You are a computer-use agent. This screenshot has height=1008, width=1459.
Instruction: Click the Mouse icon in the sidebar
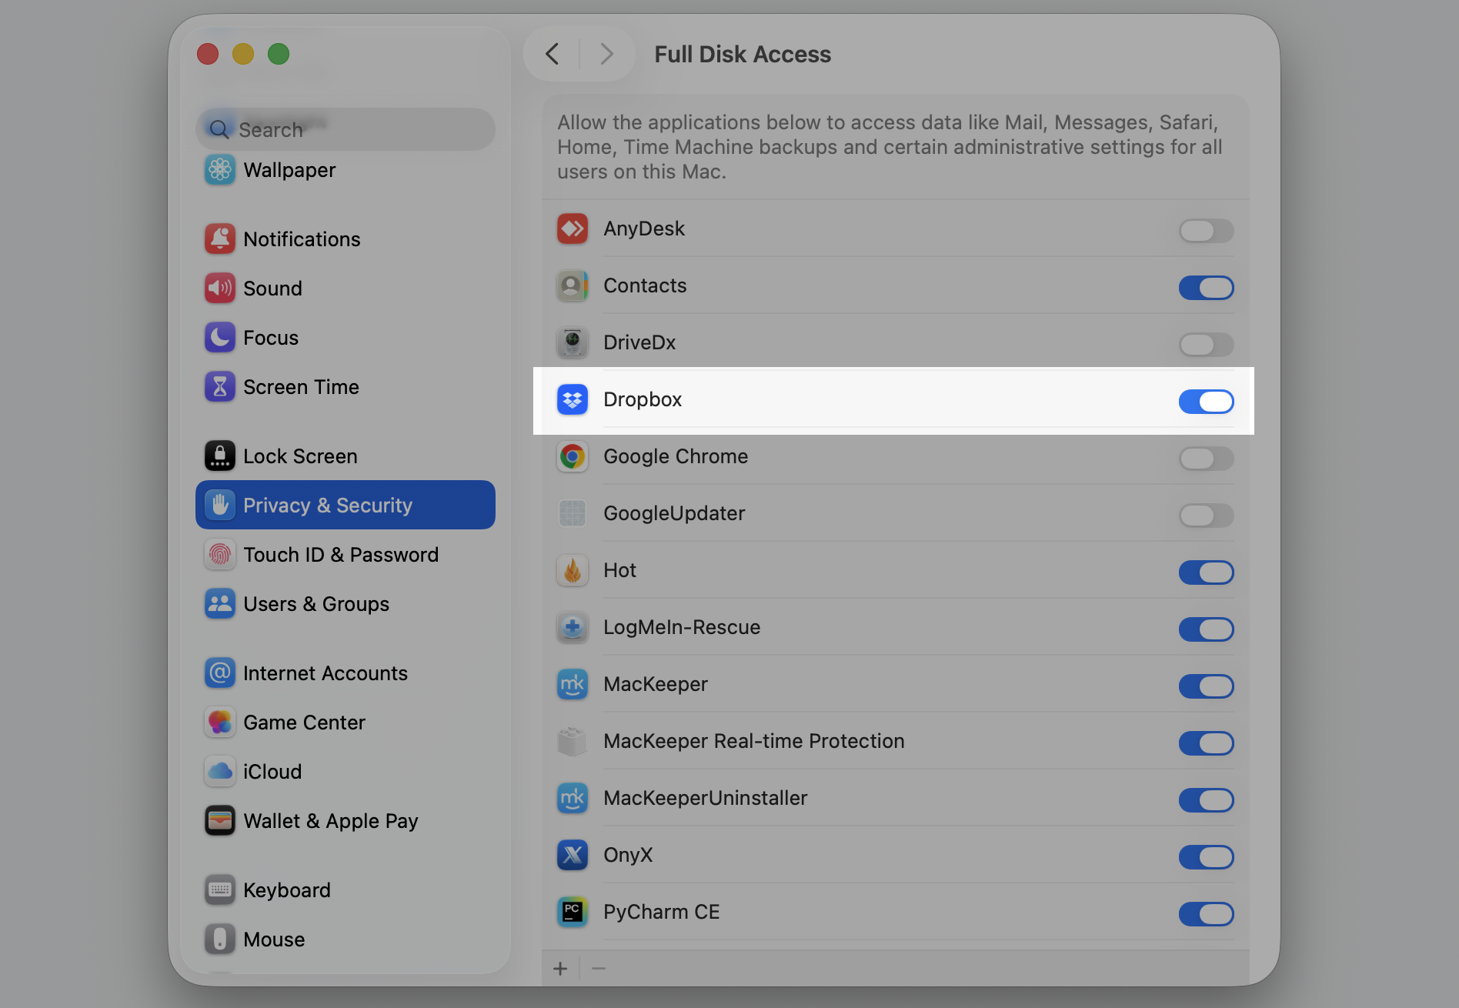220,940
